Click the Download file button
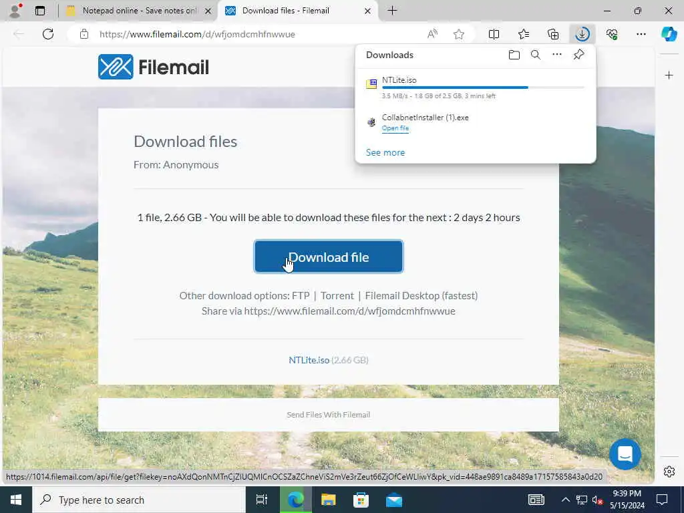This screenshot has height=513, width=684. pos(329,257)
